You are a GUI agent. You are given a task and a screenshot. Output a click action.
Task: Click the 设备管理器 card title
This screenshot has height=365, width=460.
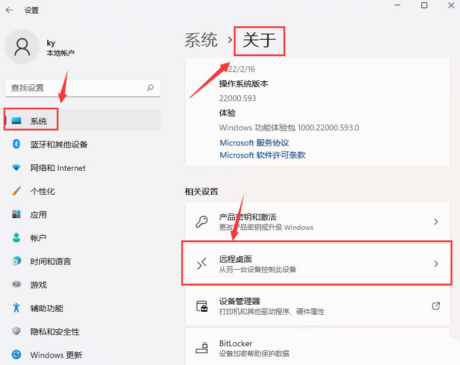point(240,301)
